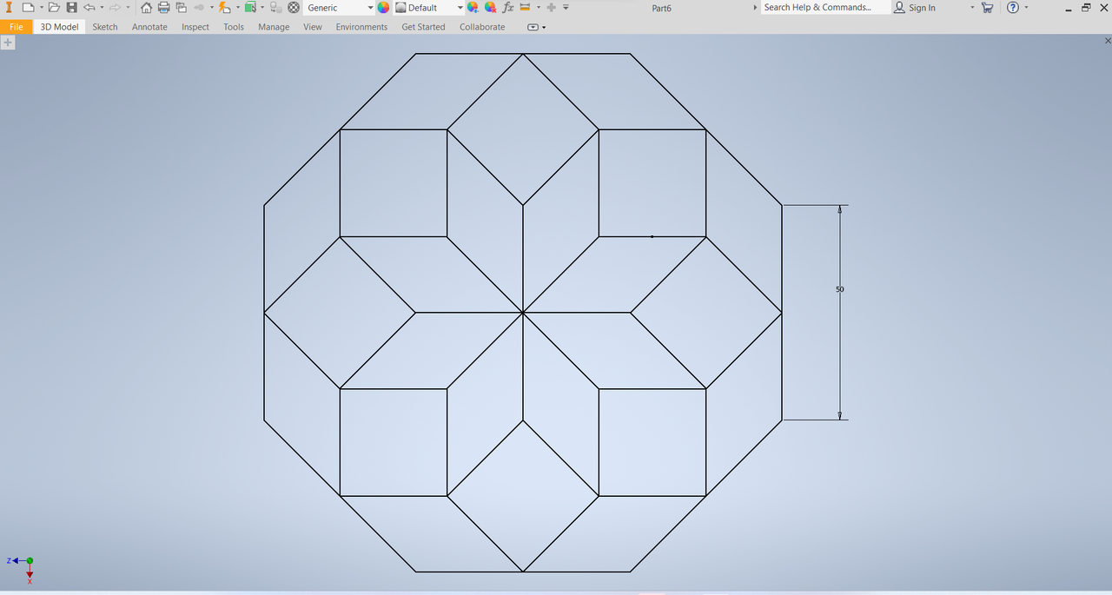1112x595 pixels.
Task: Open the Tools tab
Action: click(x=234, y=27)
